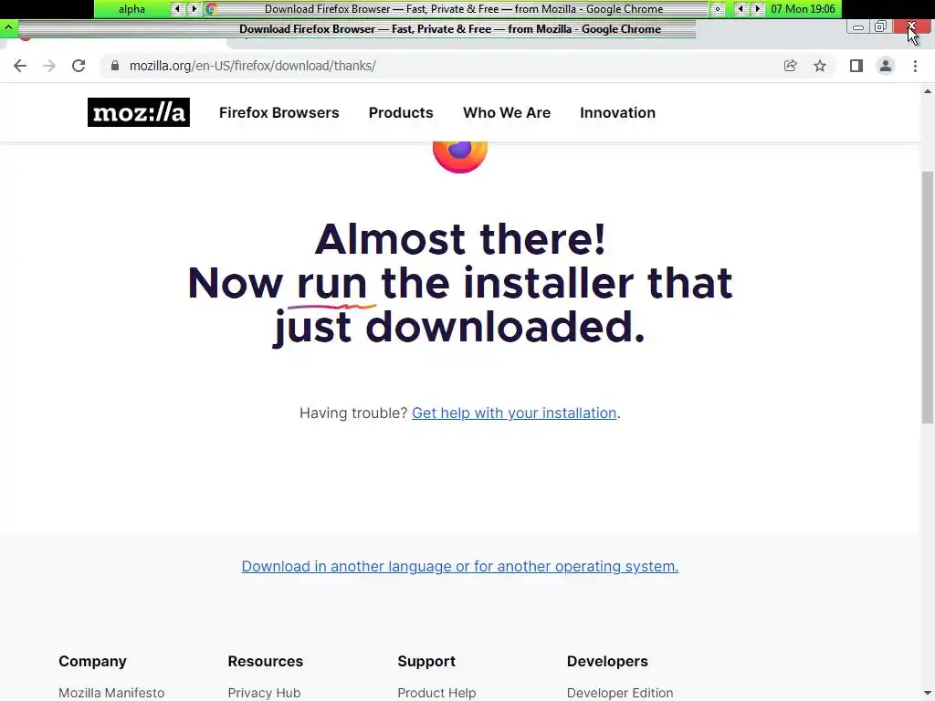The image size is (935, 701).
Task: Bookmark this page with the star icon
Action: pyautogui.click(x=820, y=66)
